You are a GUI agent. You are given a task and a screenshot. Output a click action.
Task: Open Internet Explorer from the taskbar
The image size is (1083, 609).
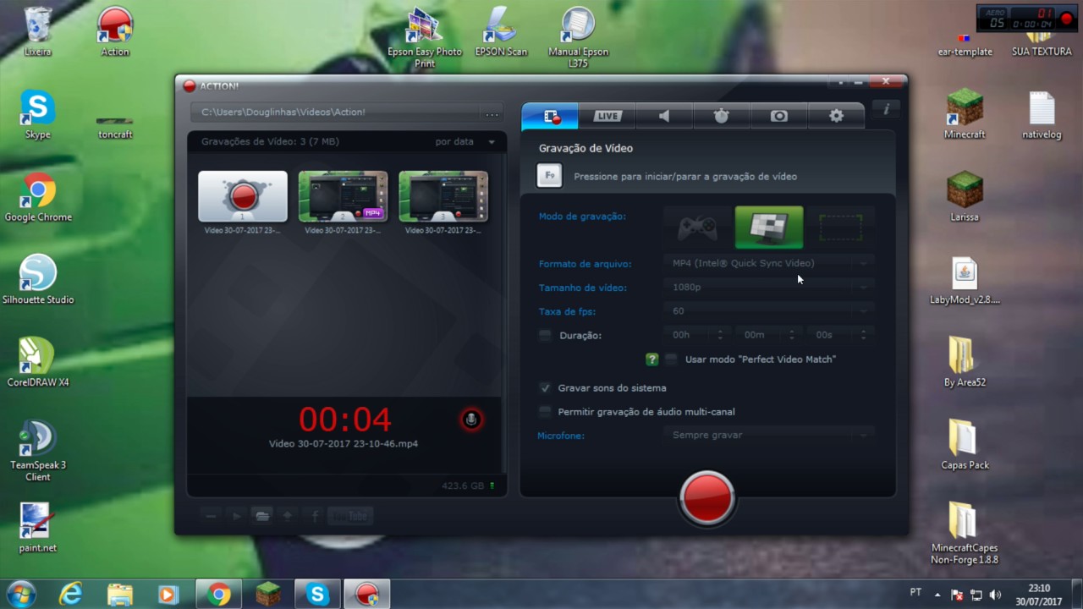71,595
